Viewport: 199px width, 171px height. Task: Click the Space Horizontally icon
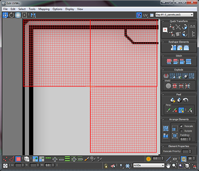pos(193,26)
